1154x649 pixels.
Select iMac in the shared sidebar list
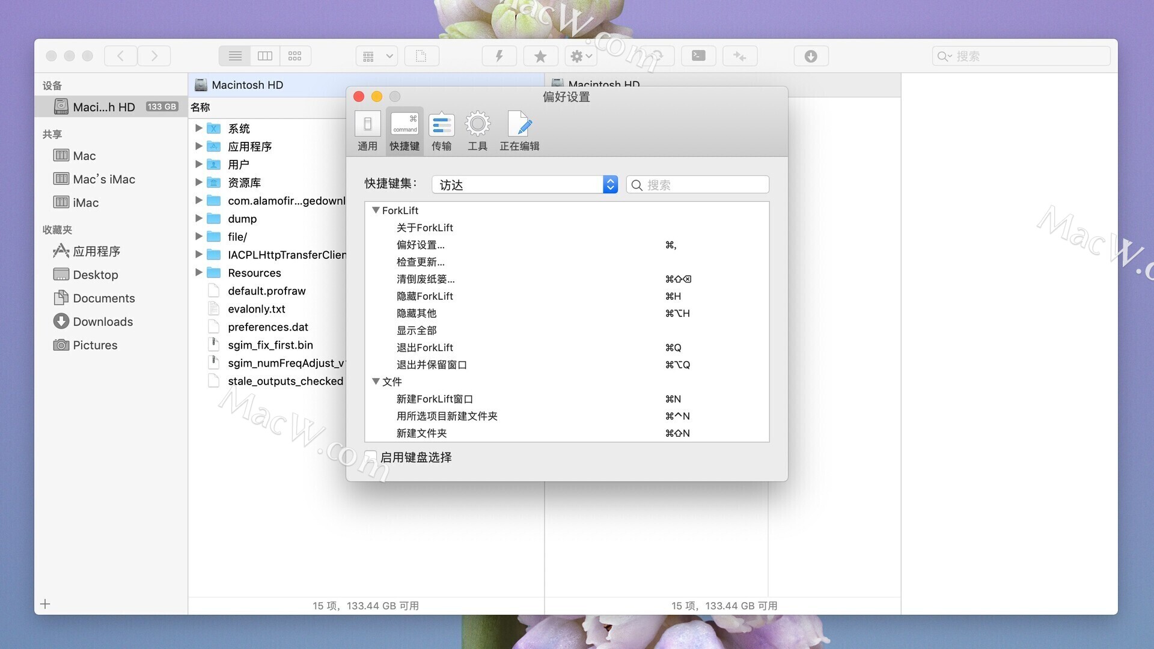click(x=111, y=203)
